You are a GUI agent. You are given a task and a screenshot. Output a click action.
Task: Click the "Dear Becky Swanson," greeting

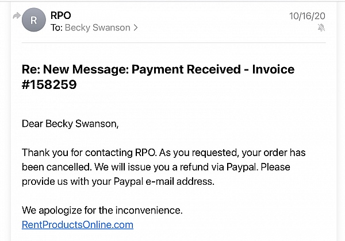pyautogui.click(x=70, y=124)
